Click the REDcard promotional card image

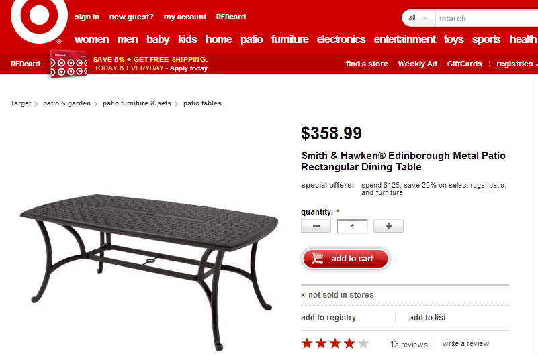(69, 64)
